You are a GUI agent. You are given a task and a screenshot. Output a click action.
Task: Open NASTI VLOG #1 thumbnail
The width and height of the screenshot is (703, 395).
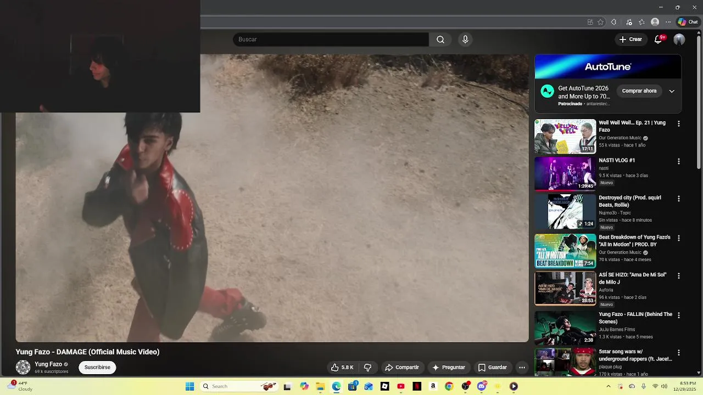click(x=565, y=174)
